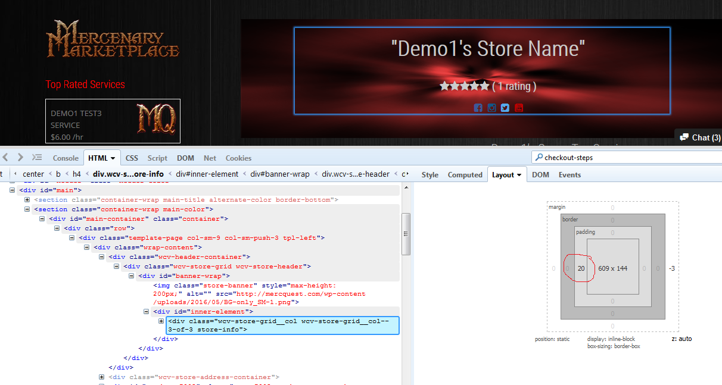The width and height of the screenshot is (722, 385).
Task: Click the HTML panel scrollbar thumb
Action: click(x=406, y=233)
